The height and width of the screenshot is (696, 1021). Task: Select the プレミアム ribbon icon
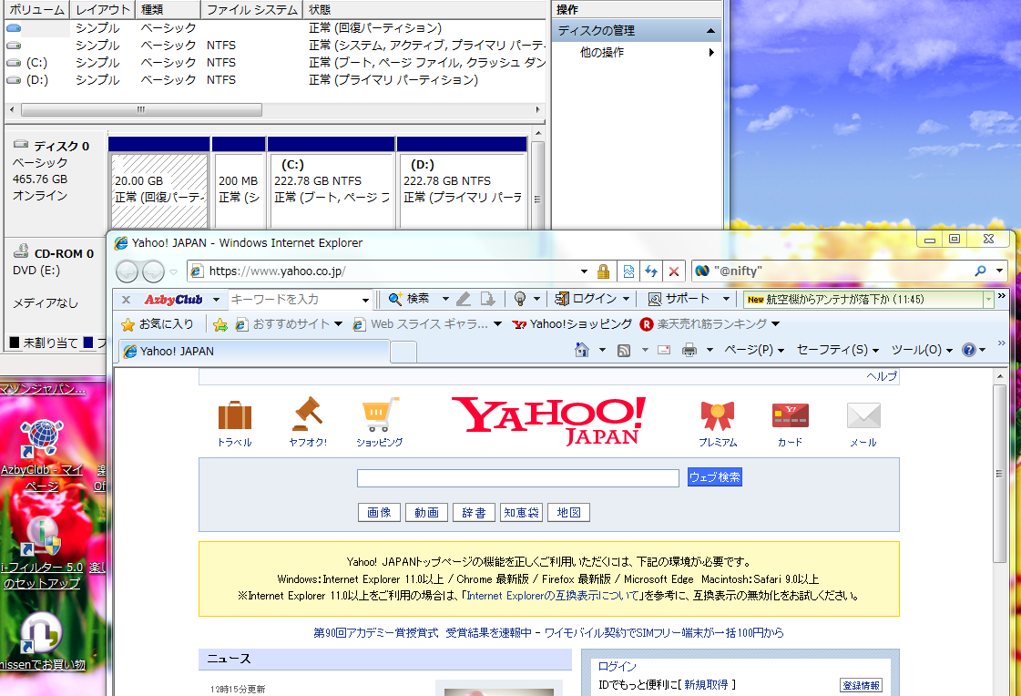click(x=716, y=415)
